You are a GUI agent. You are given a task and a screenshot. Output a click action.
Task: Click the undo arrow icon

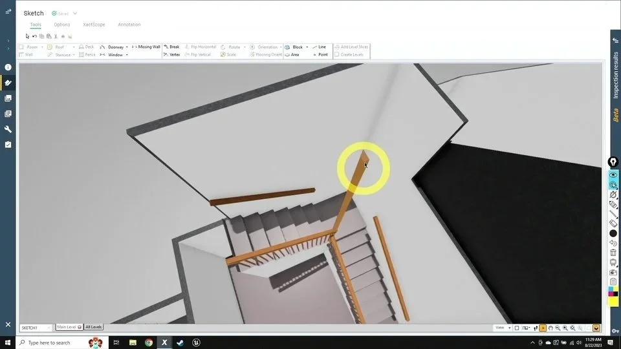[x=34, y=36]
